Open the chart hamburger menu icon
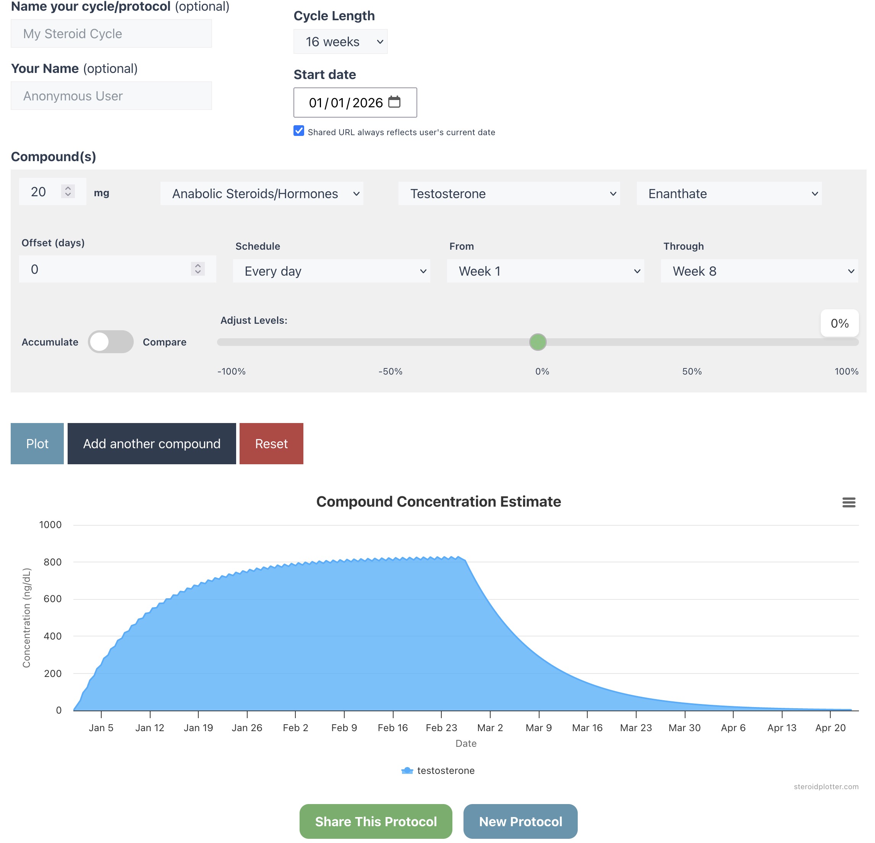 tap(848, 502)
